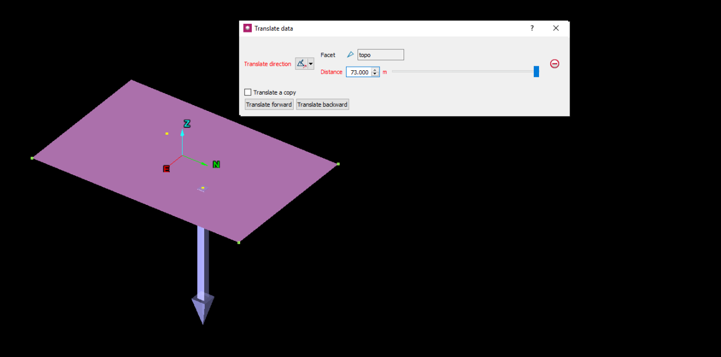Decrease Distance with the spinner down arrow
The image size is (721, 357).
click(375, 74)
